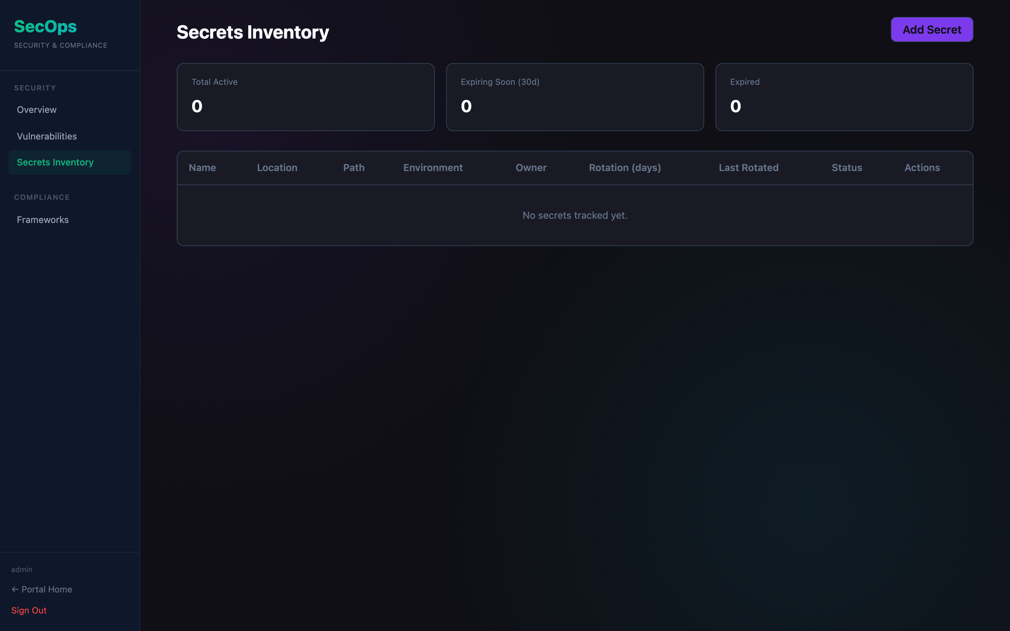Click the Environment column header
Image resolution: width=1010 pixels, height=631 pixels.
(433, 167)
